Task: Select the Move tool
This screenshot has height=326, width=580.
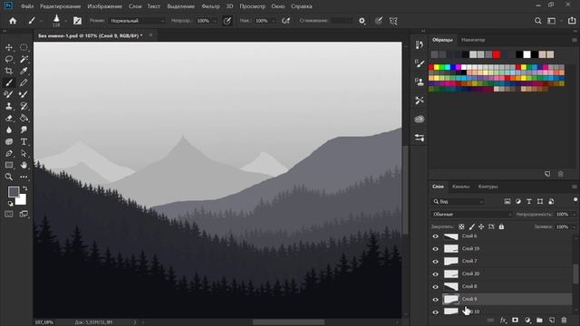Action: 9,48
